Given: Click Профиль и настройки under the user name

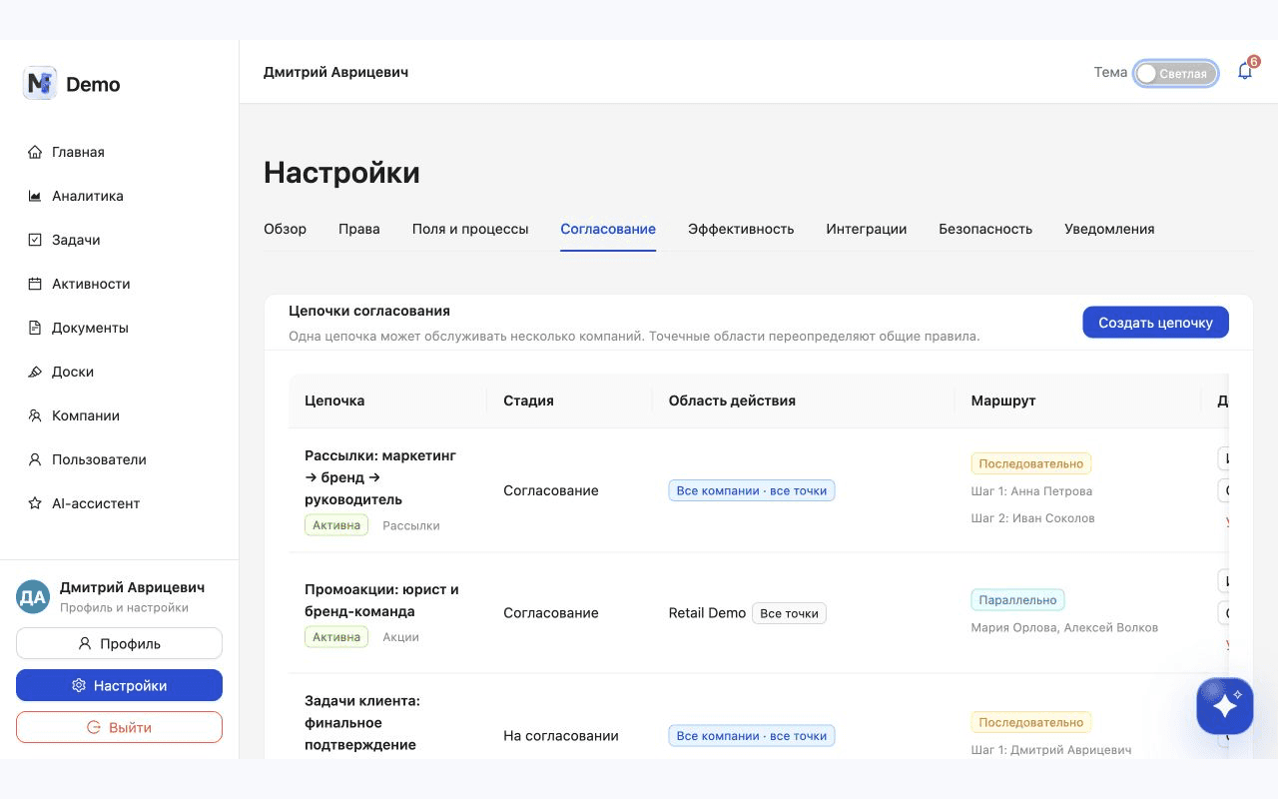Looking at the screenshot, I should 124,607.
